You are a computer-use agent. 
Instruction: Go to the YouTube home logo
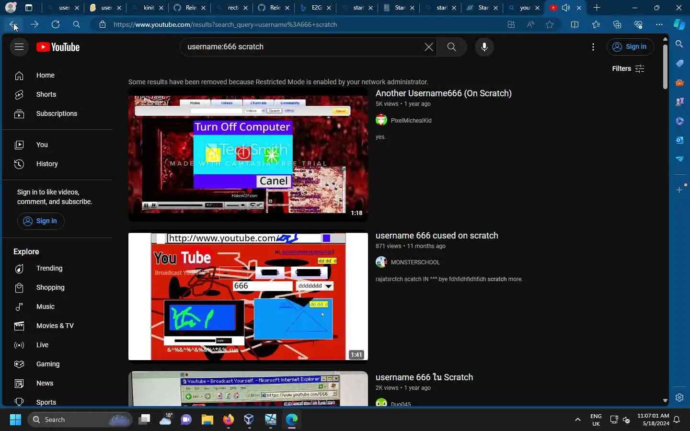point(58,47)
